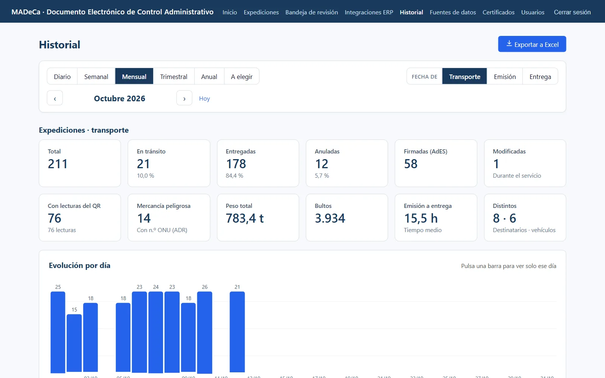Viewport: 605px width, 378px height.
Task: Click the chart bar labeled 26
Action: [205, 332]
